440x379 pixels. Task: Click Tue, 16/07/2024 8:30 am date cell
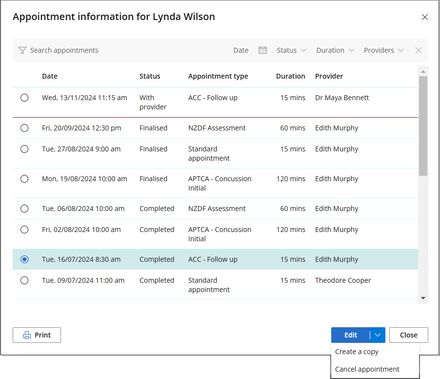81,259
